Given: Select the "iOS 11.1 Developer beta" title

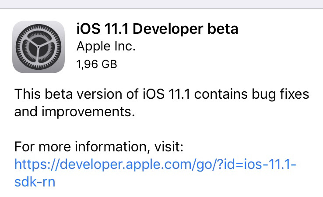Looking at the screenshot, I should [x=158, y=29].
